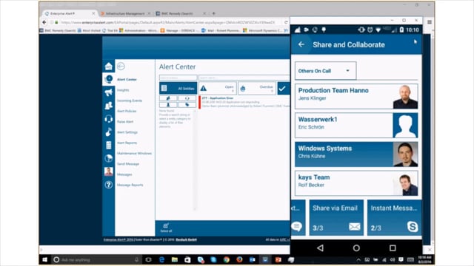The image size is (474, 266).
Task: Open Firefox from the taskbar
Action: coord(239,259)
